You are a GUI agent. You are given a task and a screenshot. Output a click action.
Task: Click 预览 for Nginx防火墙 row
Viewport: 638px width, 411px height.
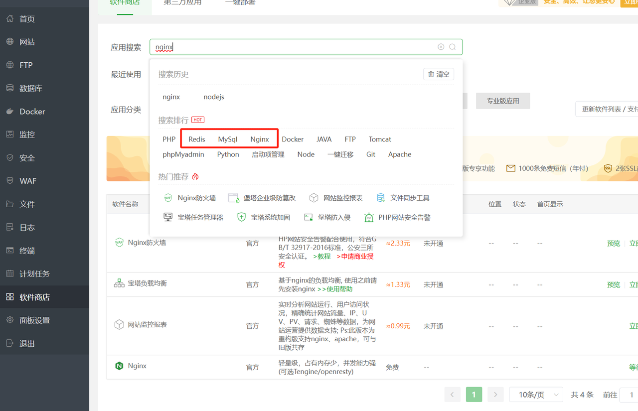tap(614, 244)
